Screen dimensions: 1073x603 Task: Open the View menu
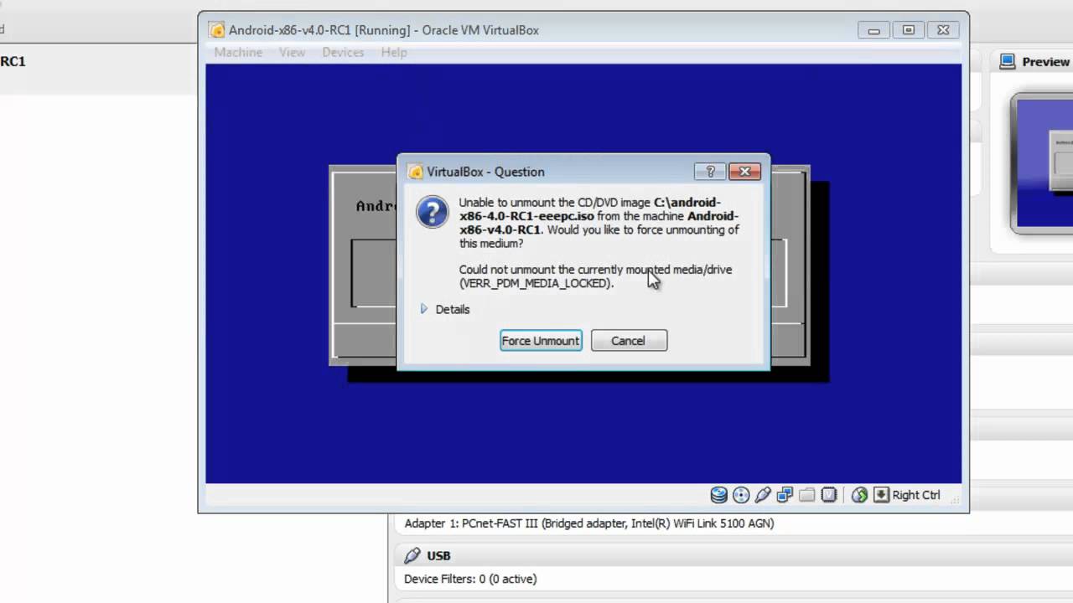292,52
